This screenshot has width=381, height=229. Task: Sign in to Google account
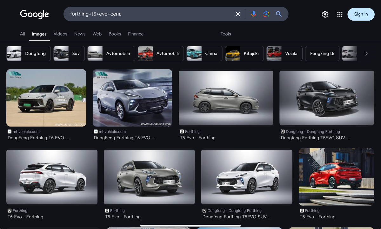361,14
